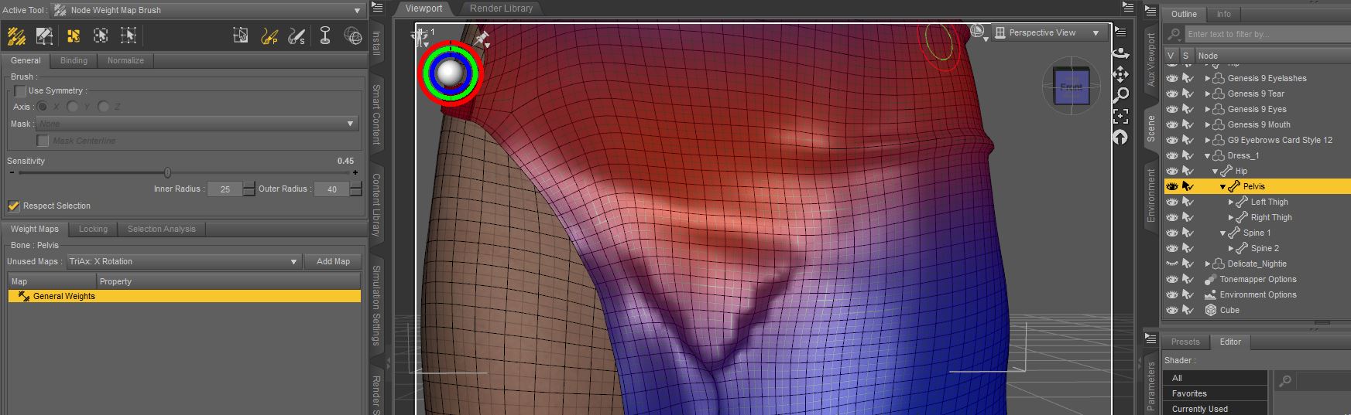
Task: Expand the Left Thigh bone node
Action: point(1230,202)
